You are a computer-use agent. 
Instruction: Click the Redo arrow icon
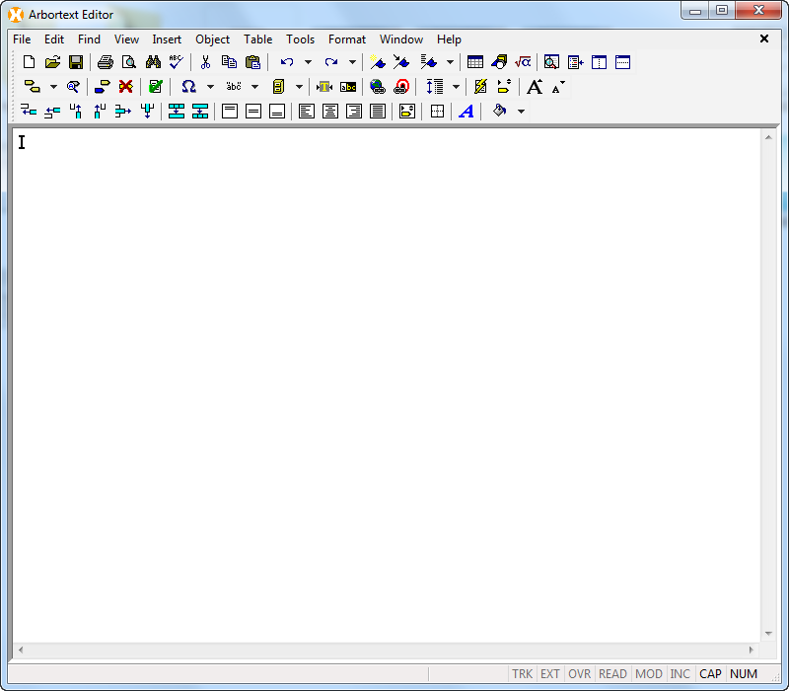pos(331,62)
